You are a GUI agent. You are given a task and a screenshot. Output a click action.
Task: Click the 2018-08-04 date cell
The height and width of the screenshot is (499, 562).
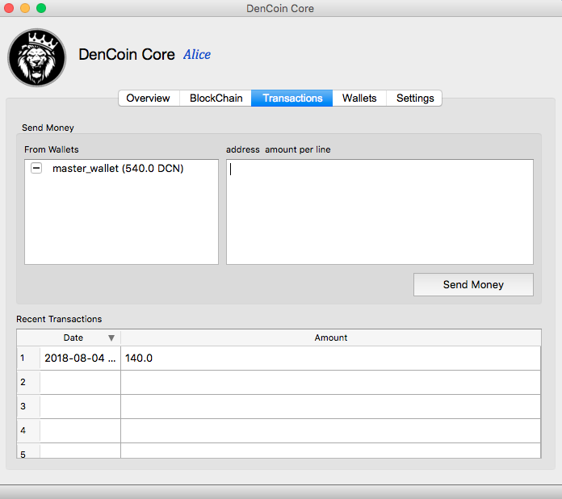(x=80, y=358)
